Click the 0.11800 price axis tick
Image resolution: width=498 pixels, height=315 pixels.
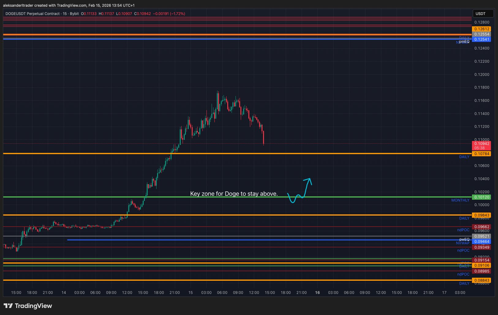coord(482,87)
